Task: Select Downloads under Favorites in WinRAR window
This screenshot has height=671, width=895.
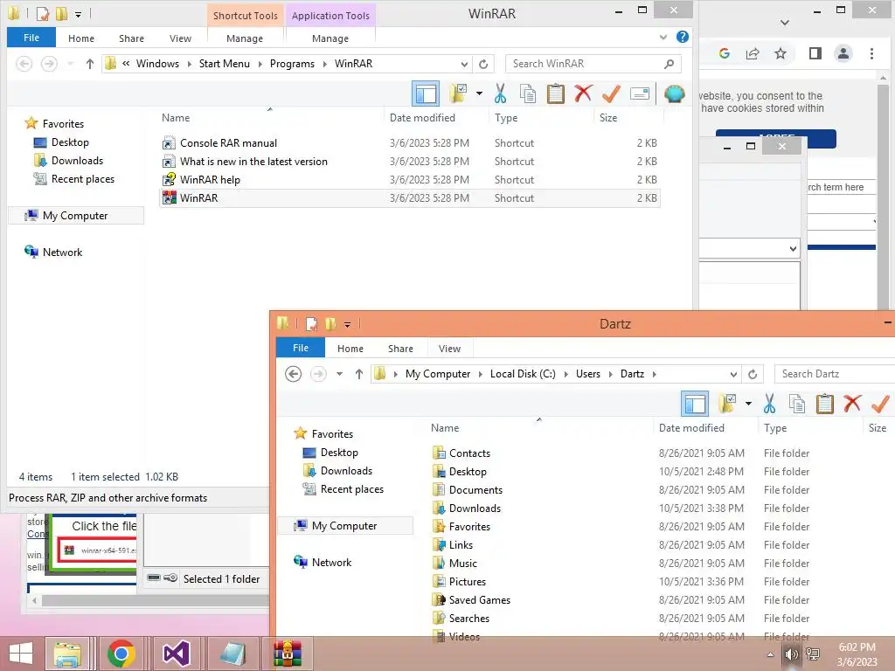Action: [x=77, y=161]
